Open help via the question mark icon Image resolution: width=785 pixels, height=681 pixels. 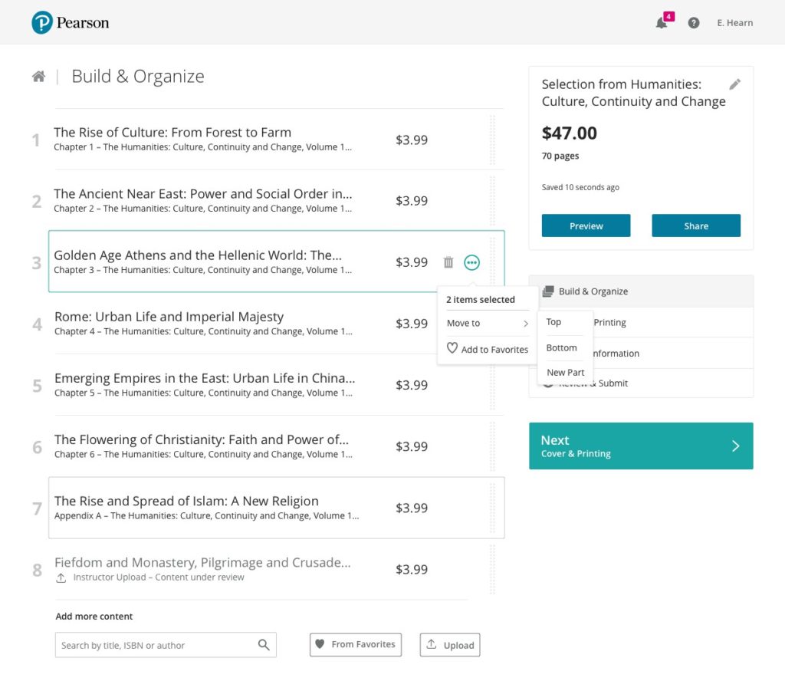tap(693, 23)
